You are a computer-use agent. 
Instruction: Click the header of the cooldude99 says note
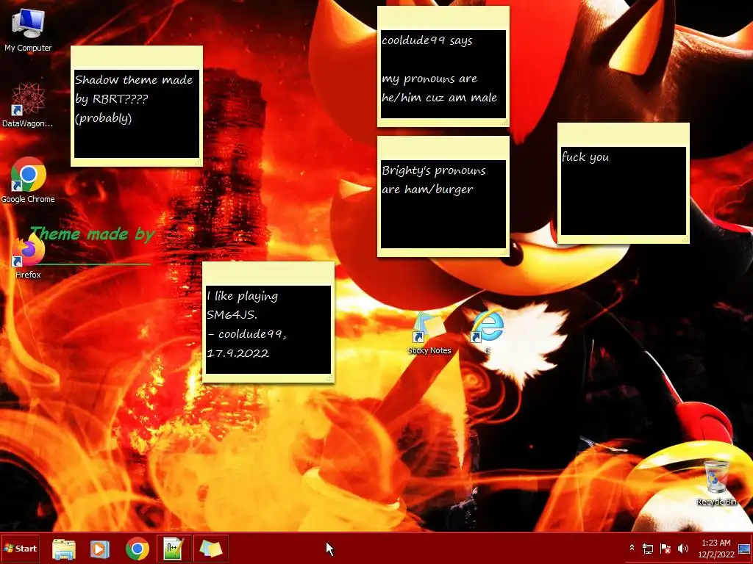(x=443, y=18)
